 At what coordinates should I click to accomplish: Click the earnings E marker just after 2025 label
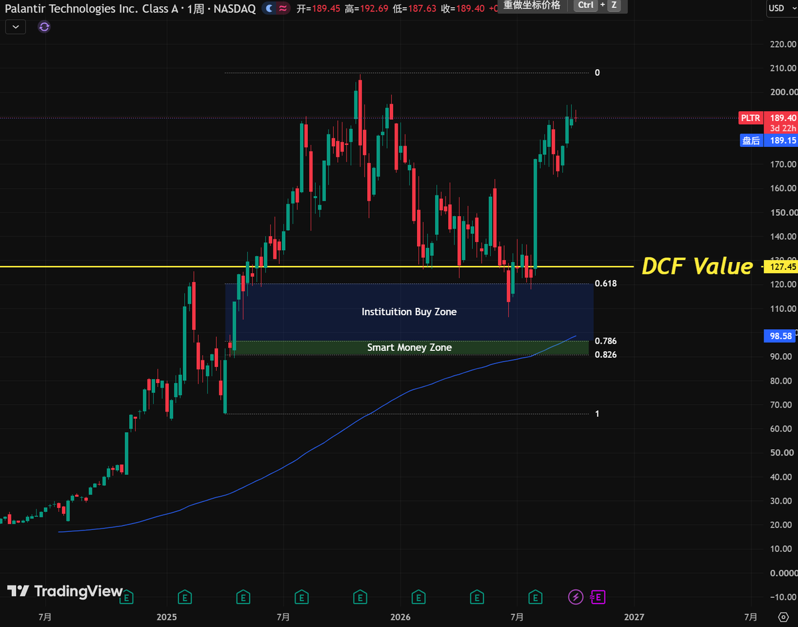click(185, 597)
